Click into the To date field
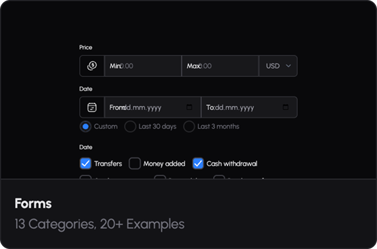Image resolution: width=377 pixels, height=249 pixels. pos(242,107)
